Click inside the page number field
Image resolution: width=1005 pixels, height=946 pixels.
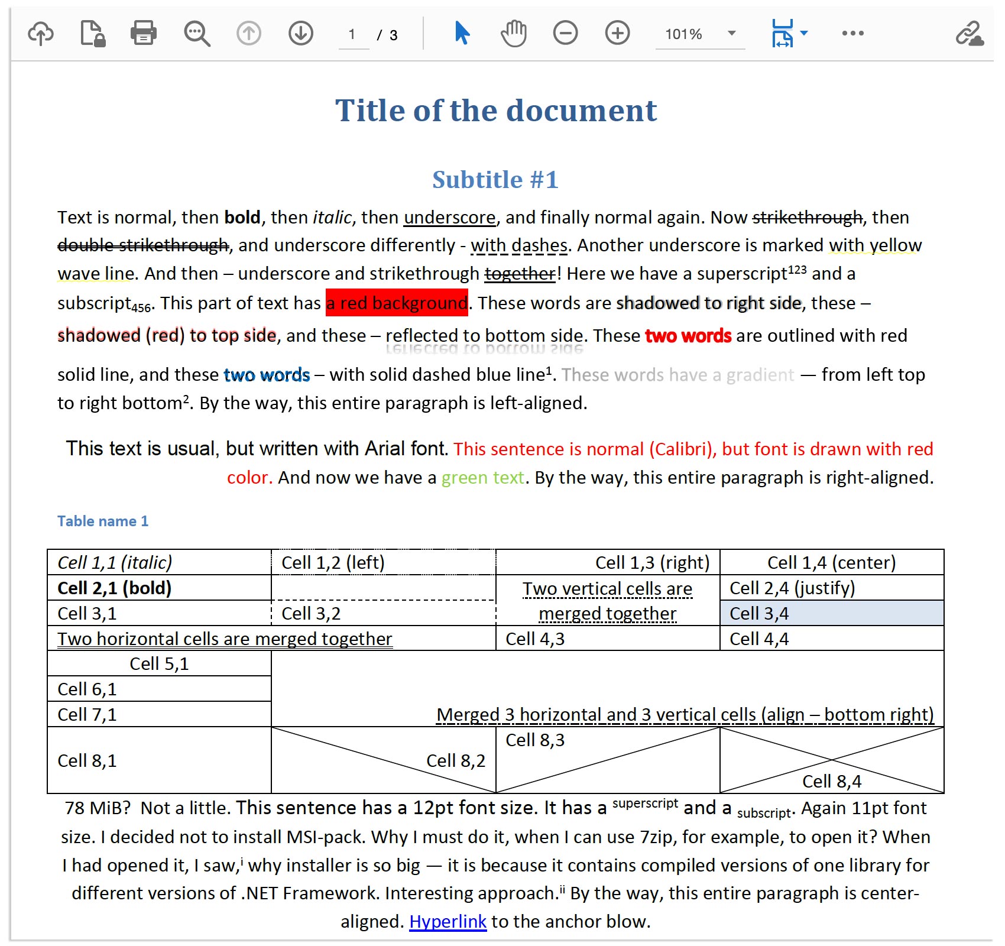click(x=353, y=34)
